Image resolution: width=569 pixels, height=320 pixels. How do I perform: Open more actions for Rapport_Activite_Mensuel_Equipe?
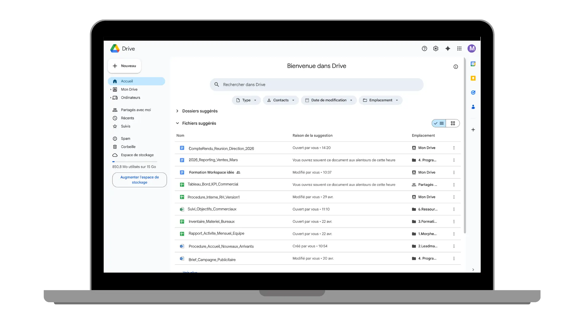tap(454, 234)
